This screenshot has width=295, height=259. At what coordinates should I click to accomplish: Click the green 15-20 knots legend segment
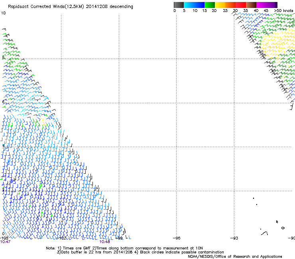coord(210,5)
